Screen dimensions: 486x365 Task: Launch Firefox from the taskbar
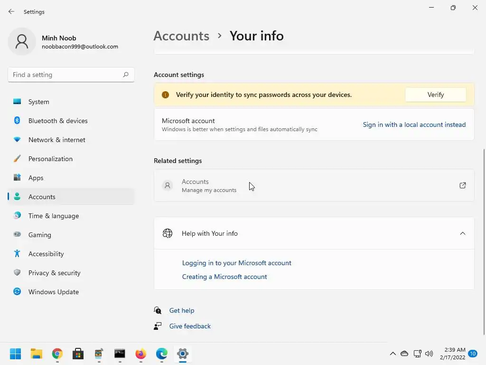141,354
